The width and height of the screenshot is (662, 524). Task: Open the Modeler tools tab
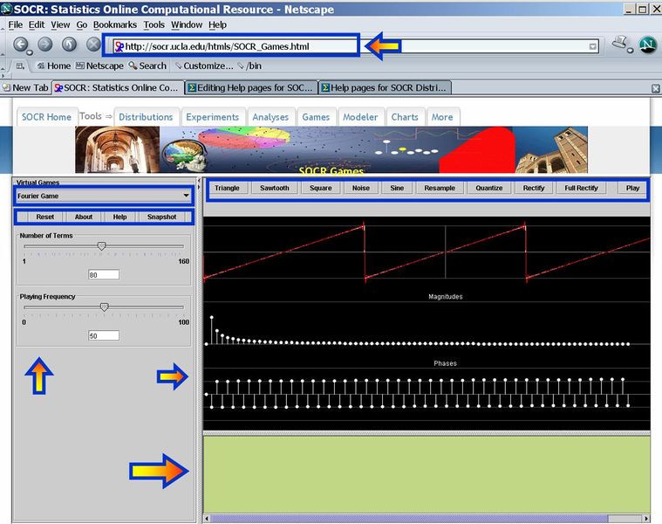360,117
